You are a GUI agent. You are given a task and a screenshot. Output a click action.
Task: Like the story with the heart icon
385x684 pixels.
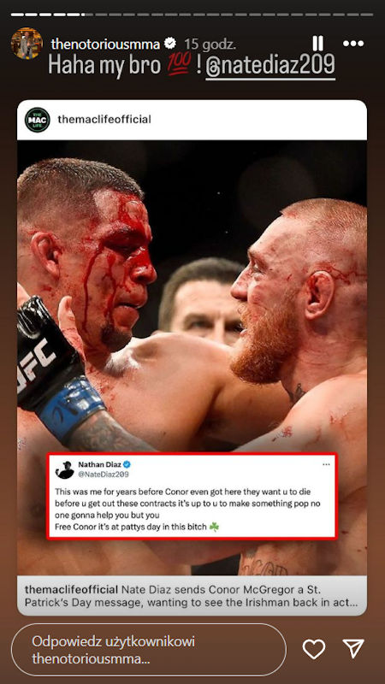[x=314, y=649]
